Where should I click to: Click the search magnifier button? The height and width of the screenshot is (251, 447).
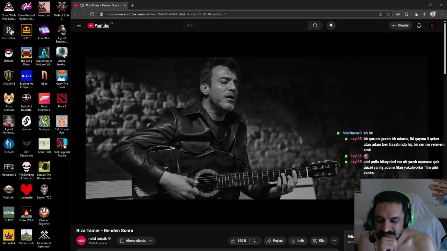coord(315,25)
